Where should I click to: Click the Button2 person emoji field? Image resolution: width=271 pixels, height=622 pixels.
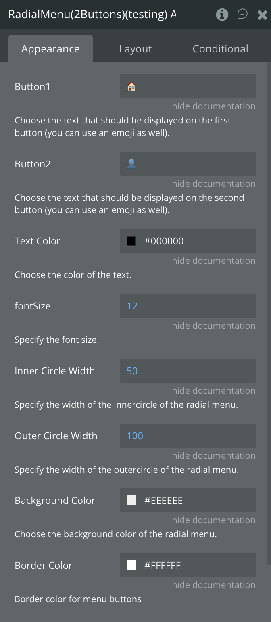(x=188, y=164)
